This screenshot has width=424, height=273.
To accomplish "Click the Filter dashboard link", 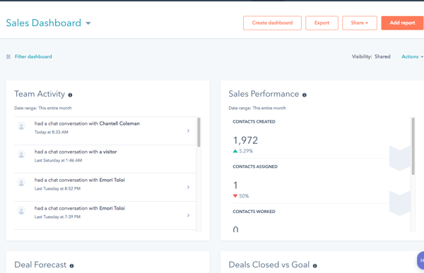I will pos(33,56).
